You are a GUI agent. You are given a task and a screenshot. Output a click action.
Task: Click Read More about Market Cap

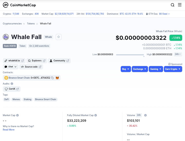coord(9,130)
